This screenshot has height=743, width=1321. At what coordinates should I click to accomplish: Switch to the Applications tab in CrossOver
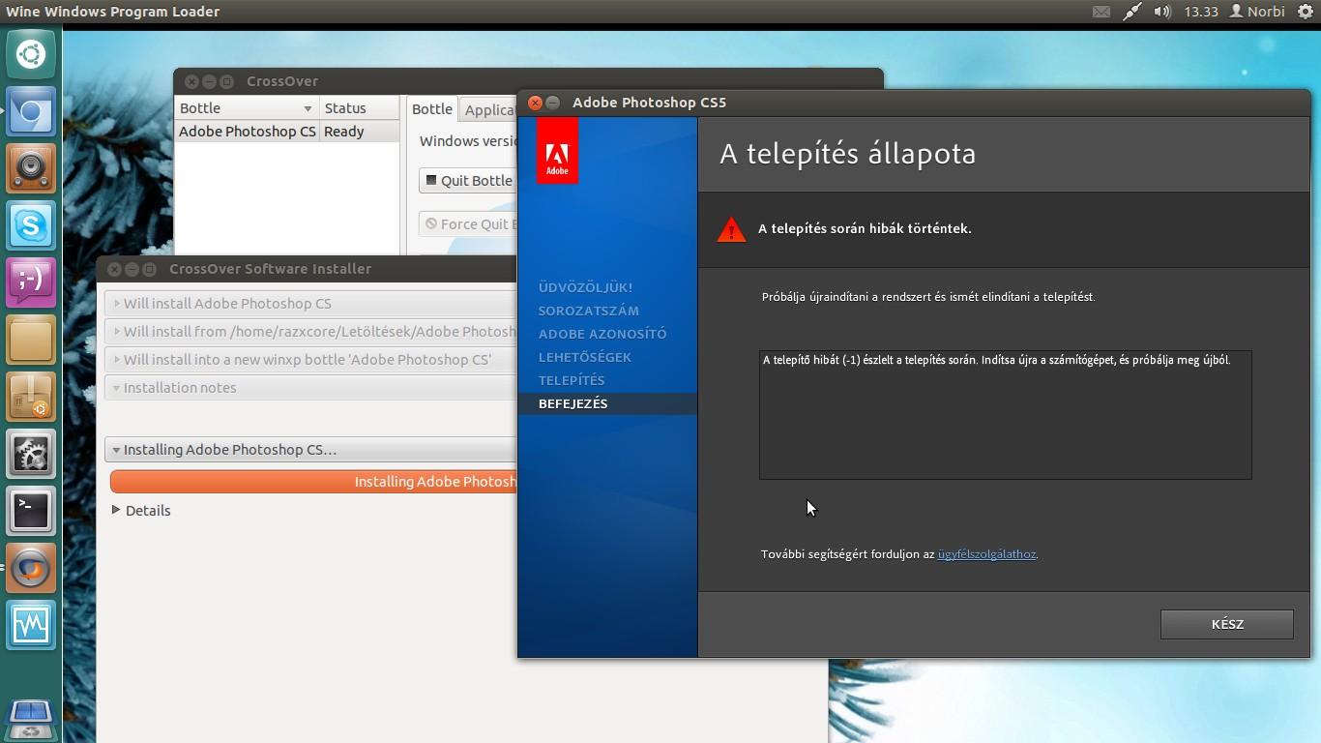point(489,110)
